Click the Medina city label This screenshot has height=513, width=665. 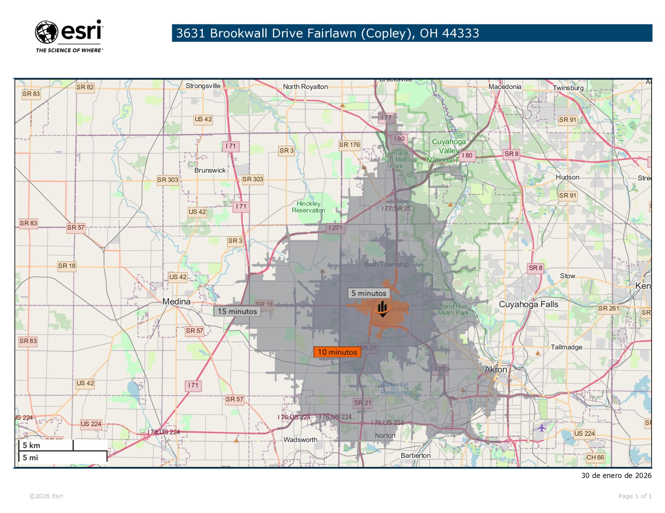coord(176,302)
